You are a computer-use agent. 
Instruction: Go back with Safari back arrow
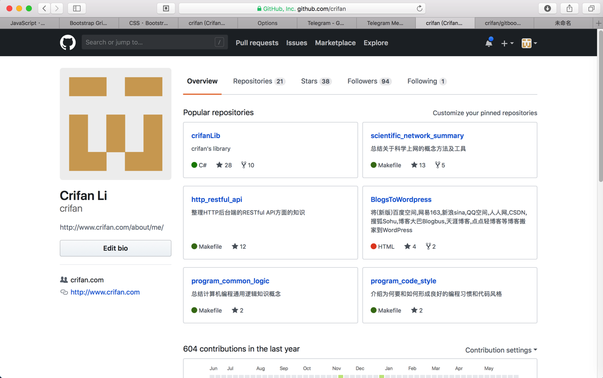tap(44, 8)
